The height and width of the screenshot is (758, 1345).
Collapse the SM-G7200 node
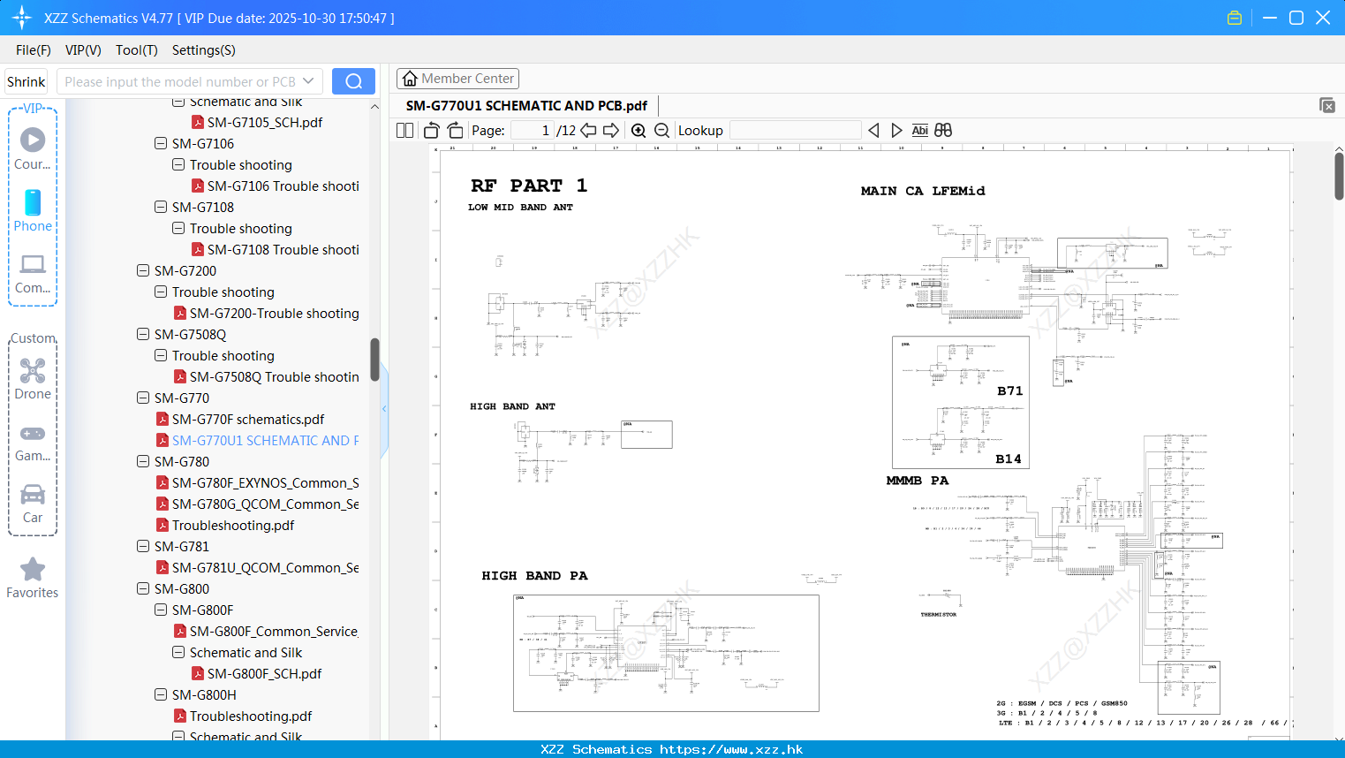pos(143,270)
